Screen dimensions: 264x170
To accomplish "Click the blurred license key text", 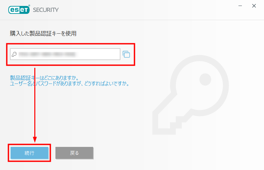I will pos(47,54).
